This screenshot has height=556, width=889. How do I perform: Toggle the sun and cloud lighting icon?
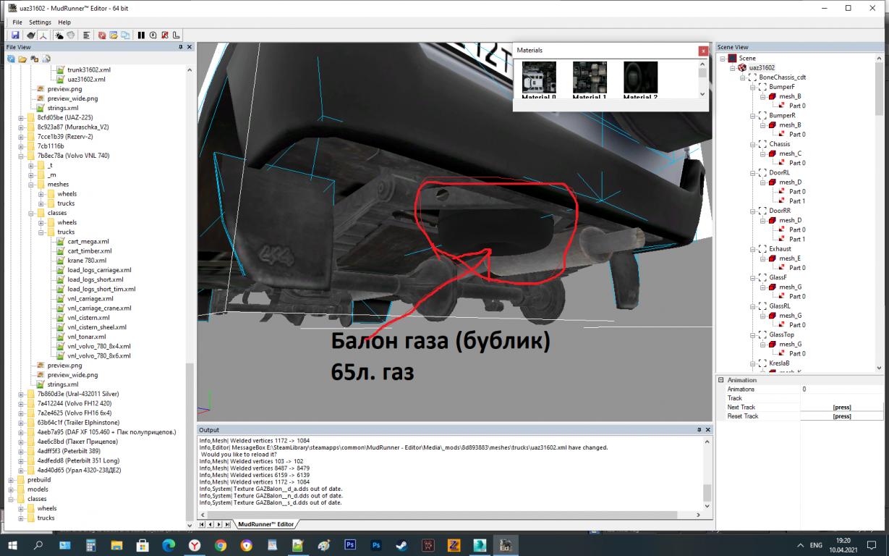coord(59,35)
